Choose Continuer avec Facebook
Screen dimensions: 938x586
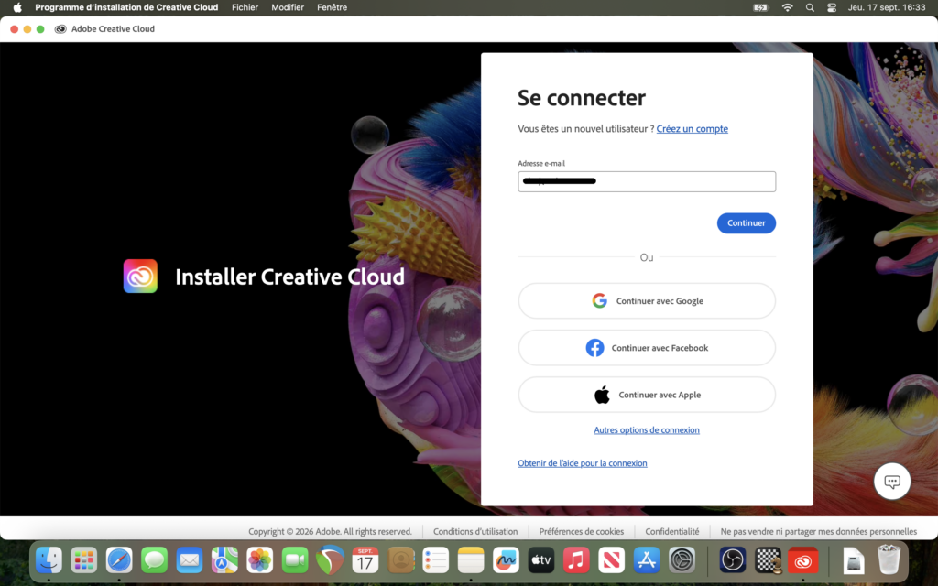[647, 347]
